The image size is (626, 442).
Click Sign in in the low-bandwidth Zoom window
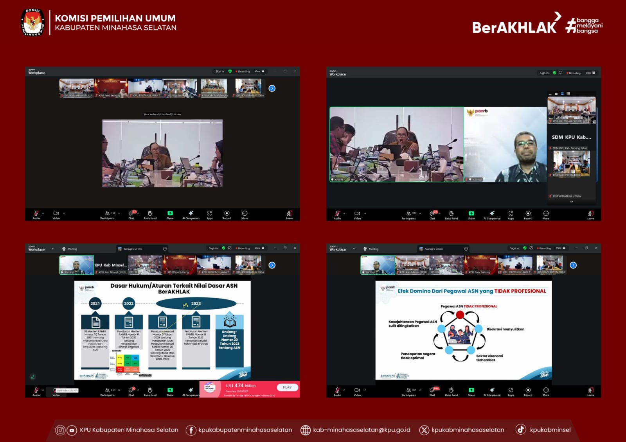click(219, 72)
